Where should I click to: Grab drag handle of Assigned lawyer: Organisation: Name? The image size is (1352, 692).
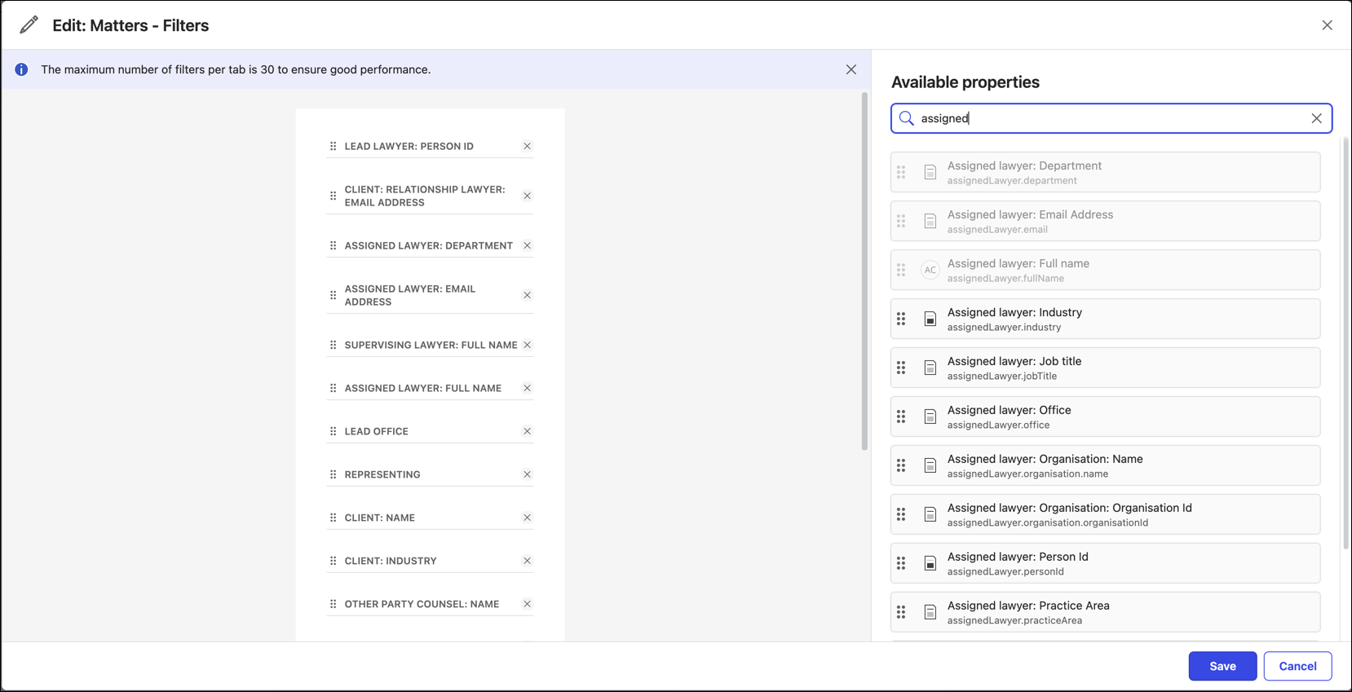(x=901, y=465)
